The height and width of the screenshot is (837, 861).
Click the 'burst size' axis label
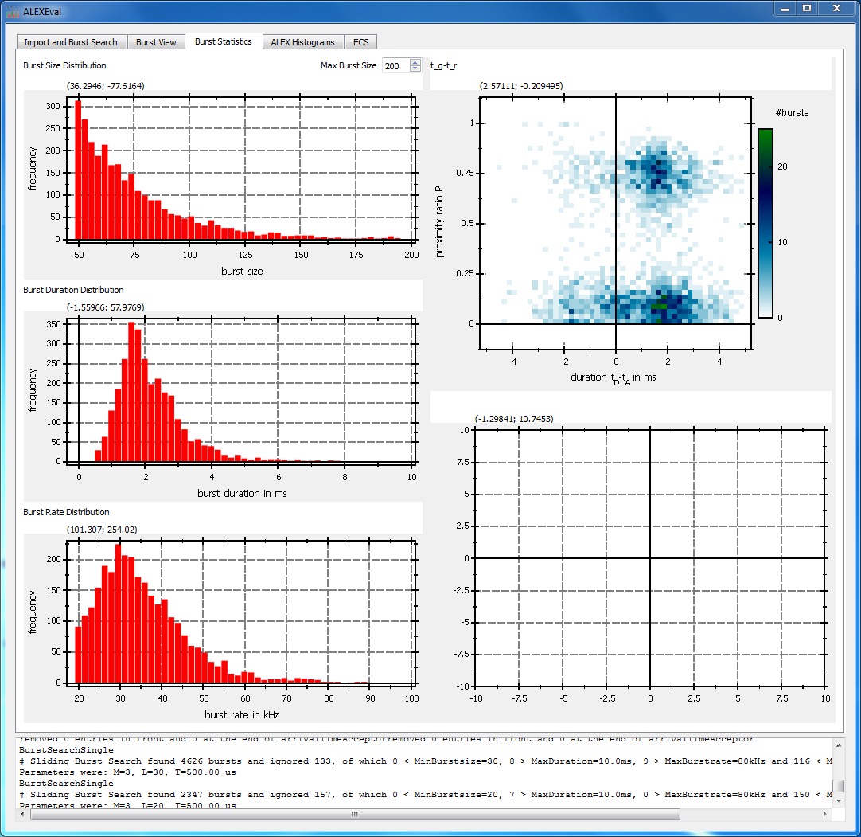coord(242,272)
